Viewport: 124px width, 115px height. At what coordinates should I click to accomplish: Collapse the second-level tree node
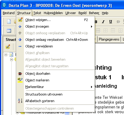(11, 60)
